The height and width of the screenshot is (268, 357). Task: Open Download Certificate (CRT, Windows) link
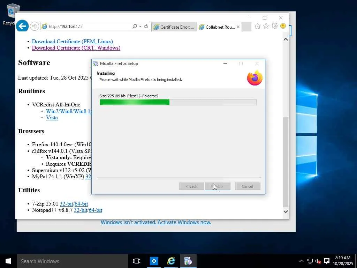pyautogui.click(x=76, y=48)
